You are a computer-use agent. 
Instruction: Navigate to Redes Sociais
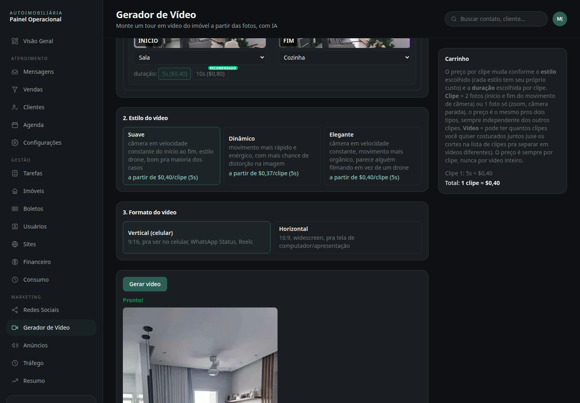coord(51,310)
